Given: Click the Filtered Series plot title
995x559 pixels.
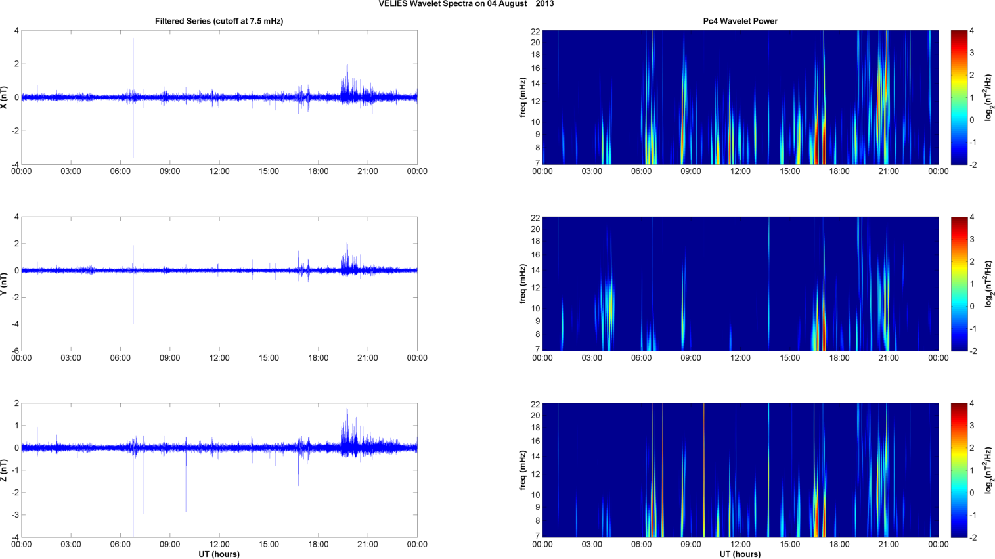Looking at the screenshot, I should coord(219,21).
